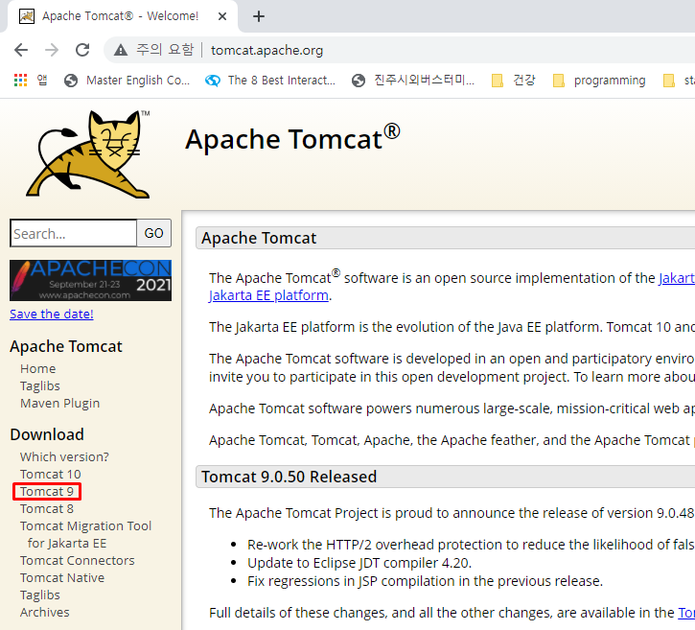Click the Tomcat 9.0.50 Released heading
The image size is (695, 630).
click(x=289, y=477)
